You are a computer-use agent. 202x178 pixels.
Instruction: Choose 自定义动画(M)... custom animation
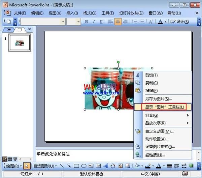pyautogui.click(x=163, y=131)
